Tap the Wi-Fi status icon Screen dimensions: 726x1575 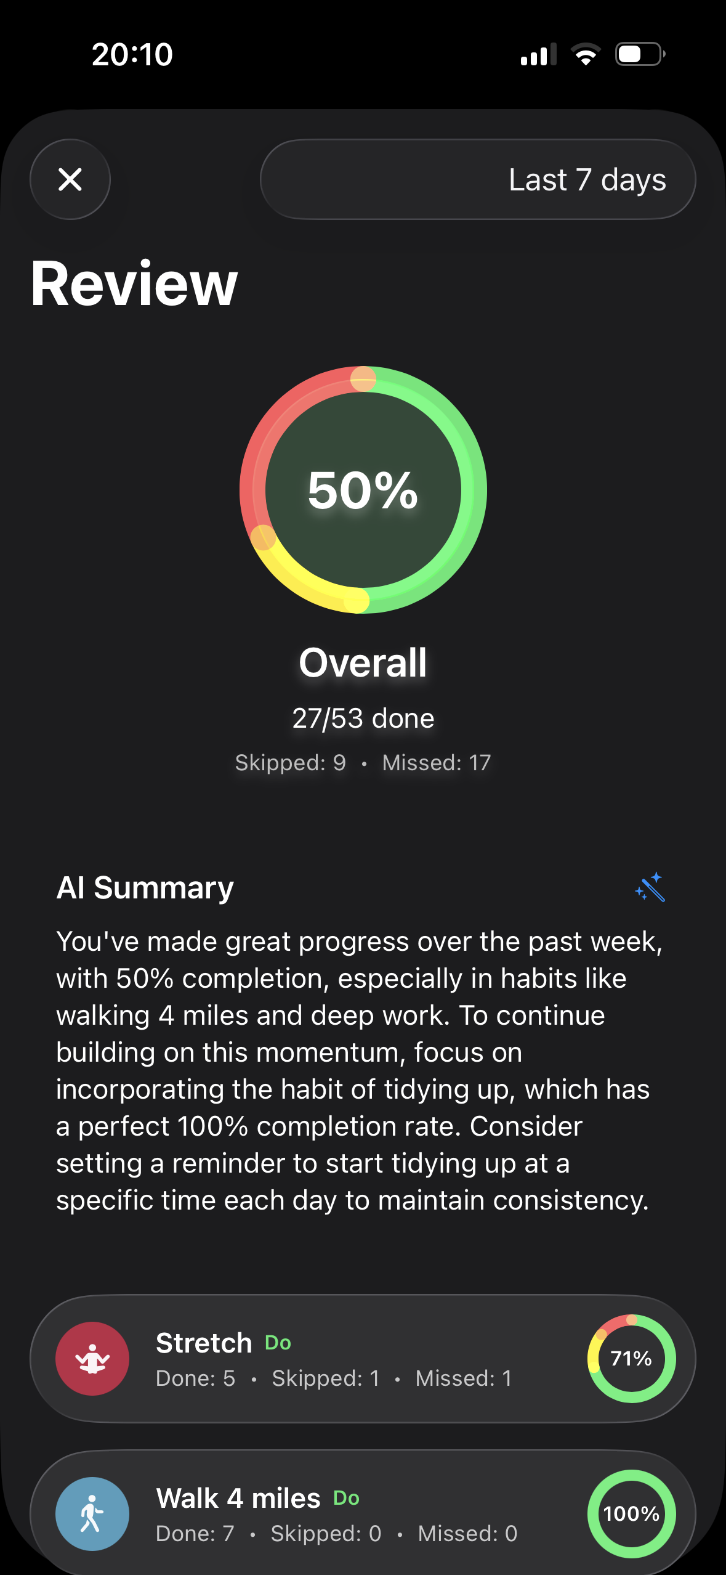586,54
